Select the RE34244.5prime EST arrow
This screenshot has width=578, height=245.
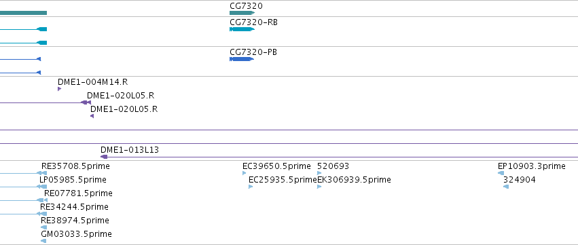(x=42, y=214)
